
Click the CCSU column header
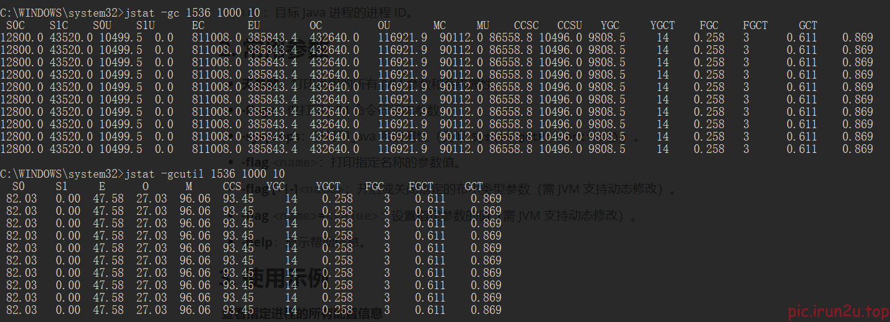[x=570, y=25]
